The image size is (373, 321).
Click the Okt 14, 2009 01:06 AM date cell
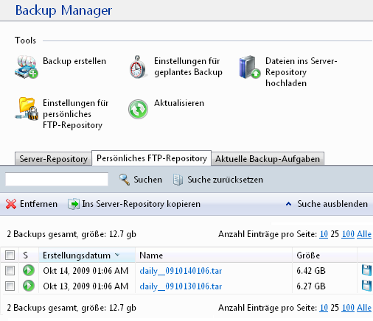86,271
